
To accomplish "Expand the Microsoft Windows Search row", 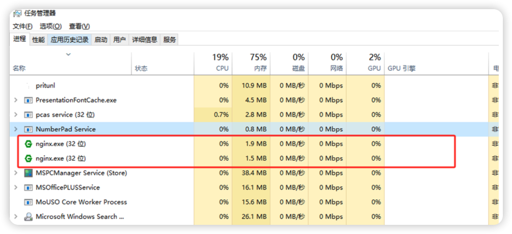I will (16, 217).
